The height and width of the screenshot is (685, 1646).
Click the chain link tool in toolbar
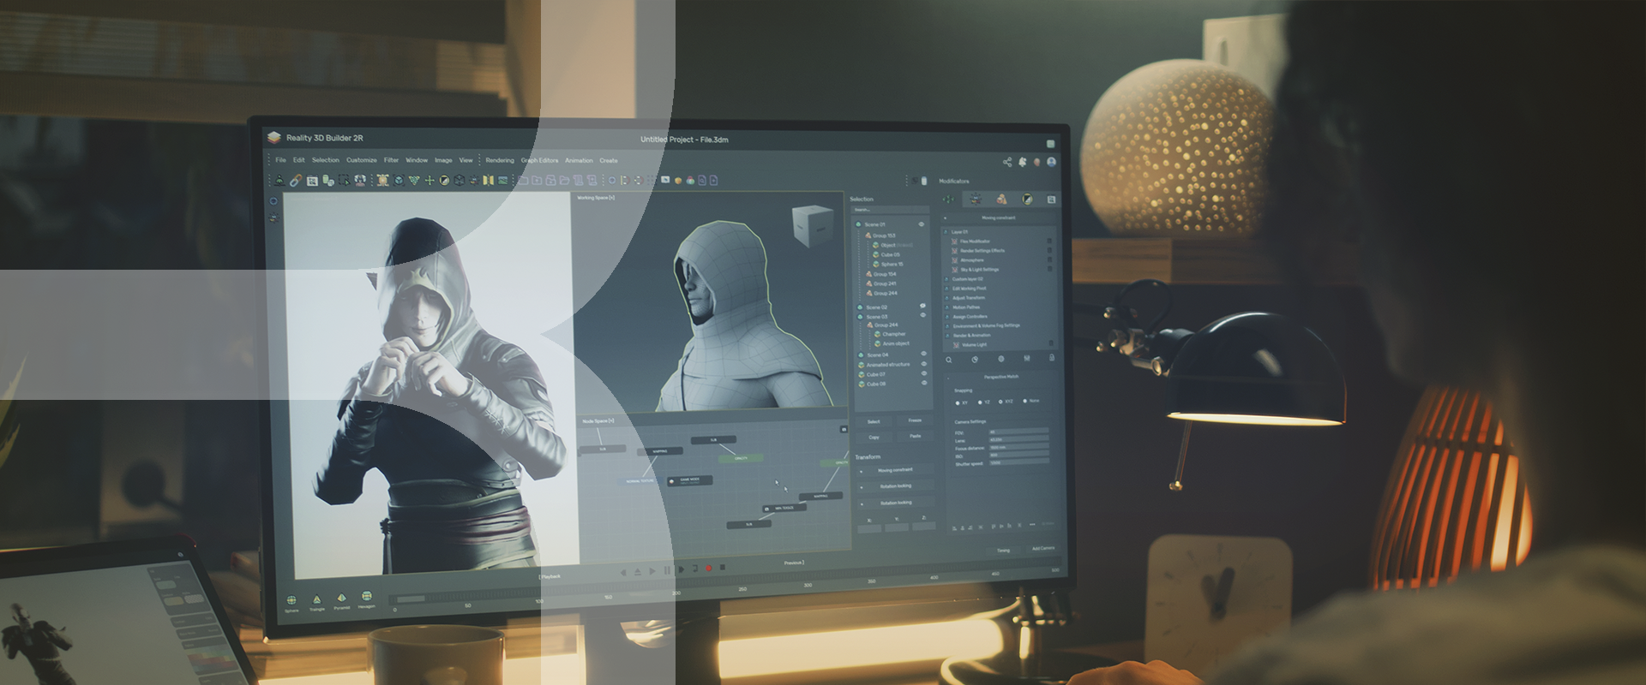(x=295, y=181)
